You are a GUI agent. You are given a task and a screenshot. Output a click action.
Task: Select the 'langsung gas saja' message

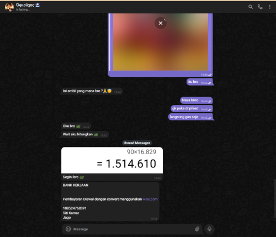click(190, 117)
